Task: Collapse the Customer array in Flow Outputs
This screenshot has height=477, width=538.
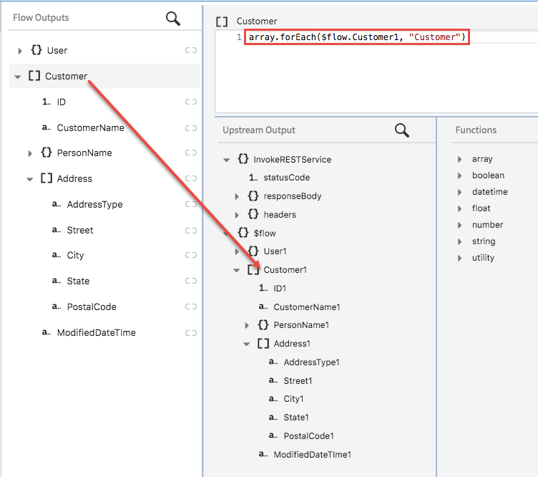Action: pos(18,77)
